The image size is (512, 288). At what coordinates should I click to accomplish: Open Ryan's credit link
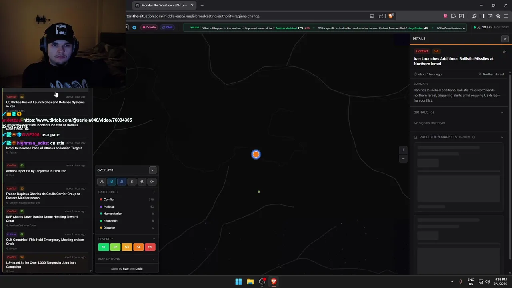click(126, 269)
